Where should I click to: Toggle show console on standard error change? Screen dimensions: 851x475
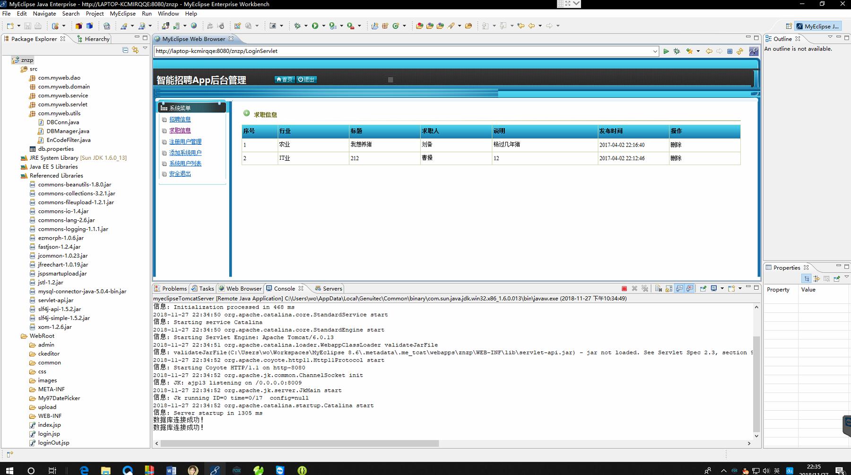coord(690,288)
